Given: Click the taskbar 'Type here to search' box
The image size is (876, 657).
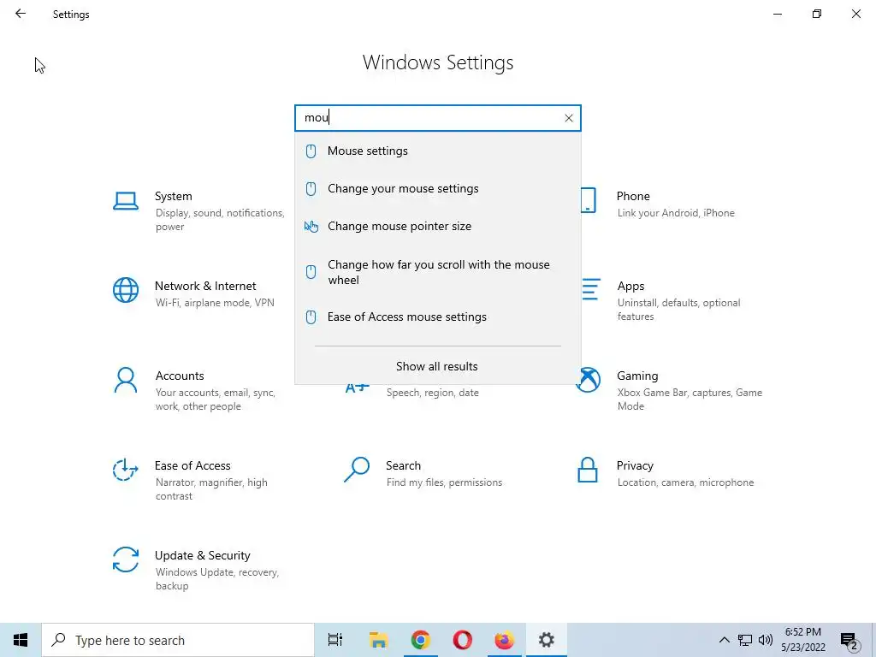Looking at the screenshot, I should pos(178,640).
